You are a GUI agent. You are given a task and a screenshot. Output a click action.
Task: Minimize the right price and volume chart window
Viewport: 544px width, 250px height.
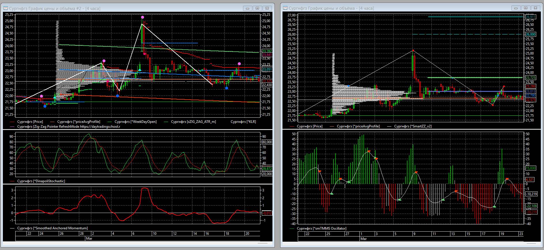516,8
